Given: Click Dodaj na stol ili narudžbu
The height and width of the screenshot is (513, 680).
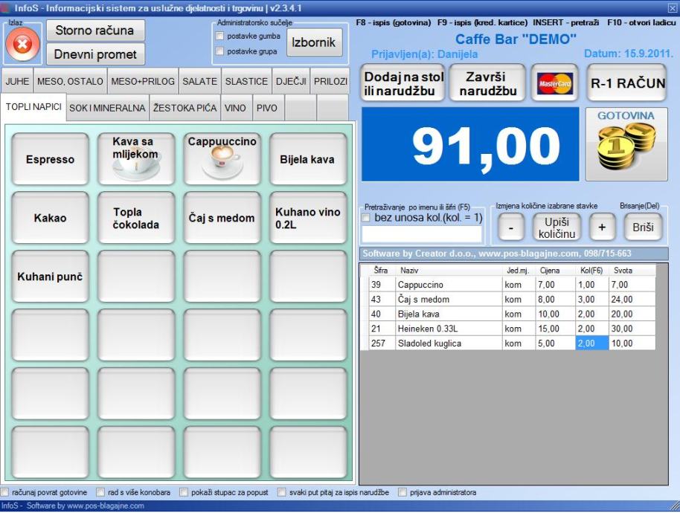Looking at the screenshot, I should [x=402, y=83].
